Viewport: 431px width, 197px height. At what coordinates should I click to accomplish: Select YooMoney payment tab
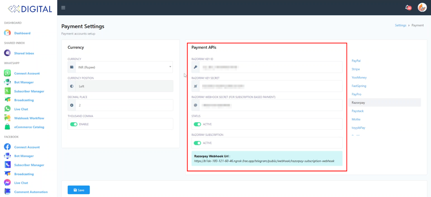click(x=359, y=77)
